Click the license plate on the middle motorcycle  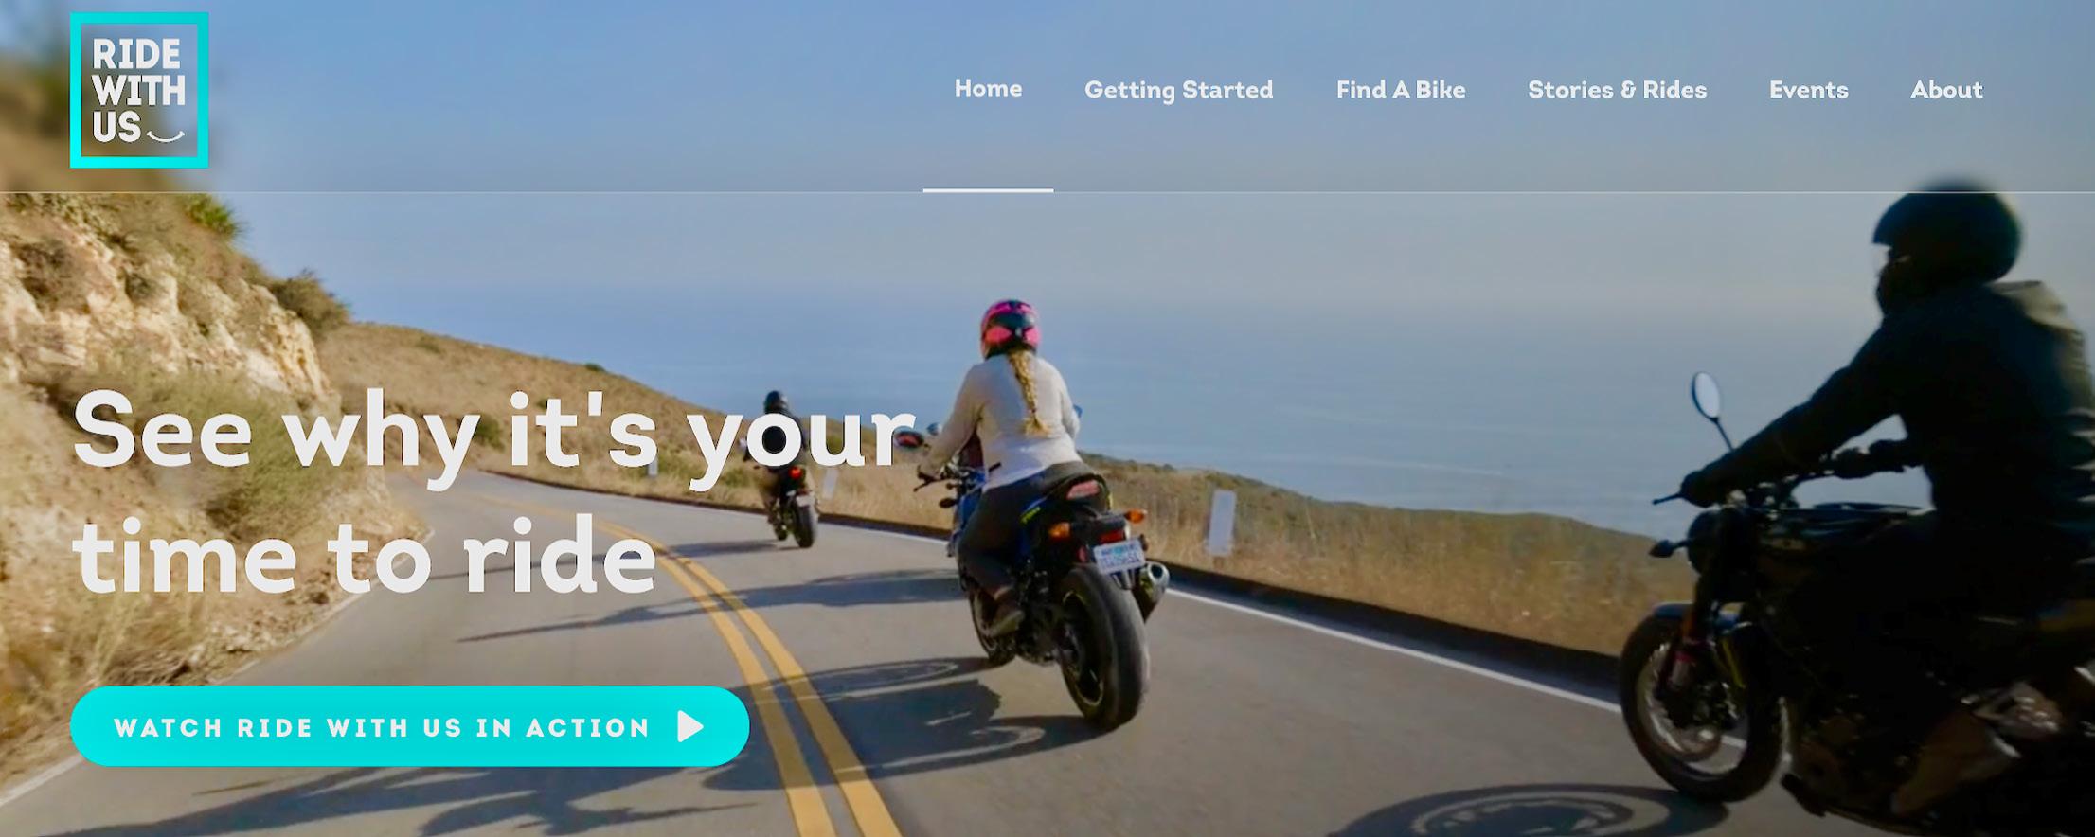[1119, 556]
